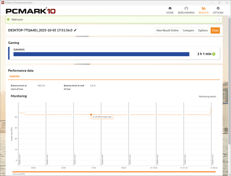Click the OPTIONS menu label
This screenshot has width=231, height=176.
[218, 13]
